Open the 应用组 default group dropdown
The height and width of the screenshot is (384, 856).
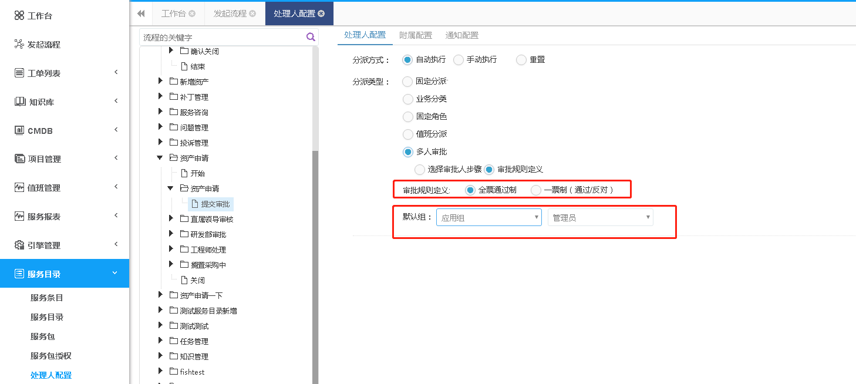point(488,217)
